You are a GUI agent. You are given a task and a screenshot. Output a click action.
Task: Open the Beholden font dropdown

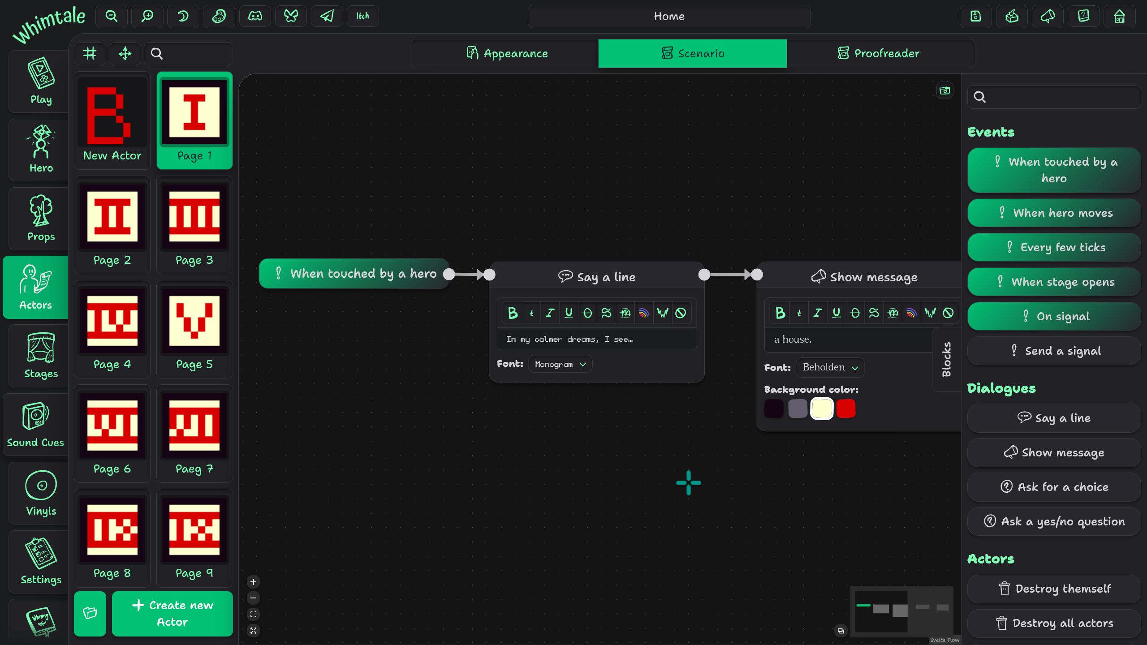[x=830, y=367]
